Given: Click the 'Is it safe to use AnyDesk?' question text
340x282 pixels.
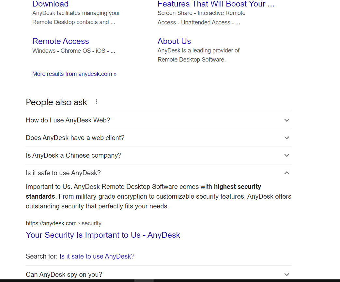Looking at the screenshot, I should tap(63, 173).
